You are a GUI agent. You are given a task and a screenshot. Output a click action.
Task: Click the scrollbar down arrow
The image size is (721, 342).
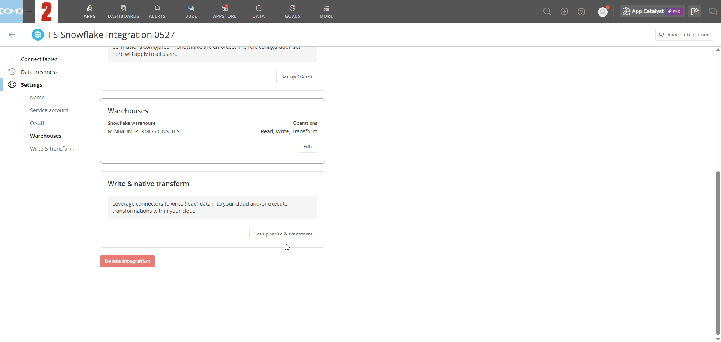(x=718, y=339)
